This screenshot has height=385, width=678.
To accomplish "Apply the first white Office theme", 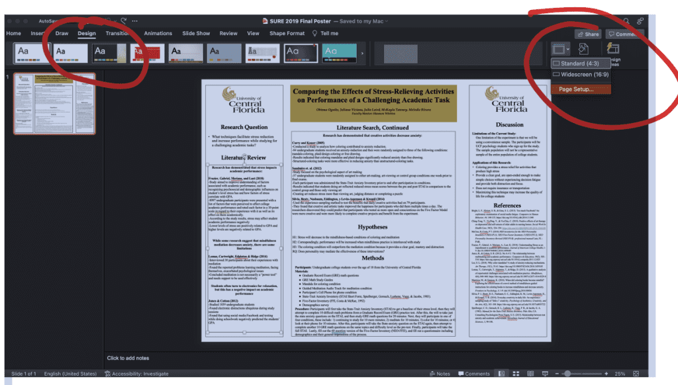I will 32,53.
